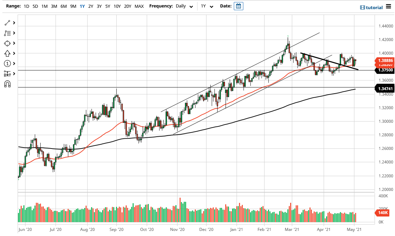Set range to 10Y
395x236 pixels.
(x=117, y=6)
